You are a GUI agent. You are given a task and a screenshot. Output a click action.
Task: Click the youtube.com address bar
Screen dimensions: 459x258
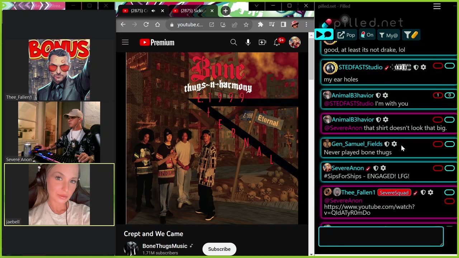(190, 25)
